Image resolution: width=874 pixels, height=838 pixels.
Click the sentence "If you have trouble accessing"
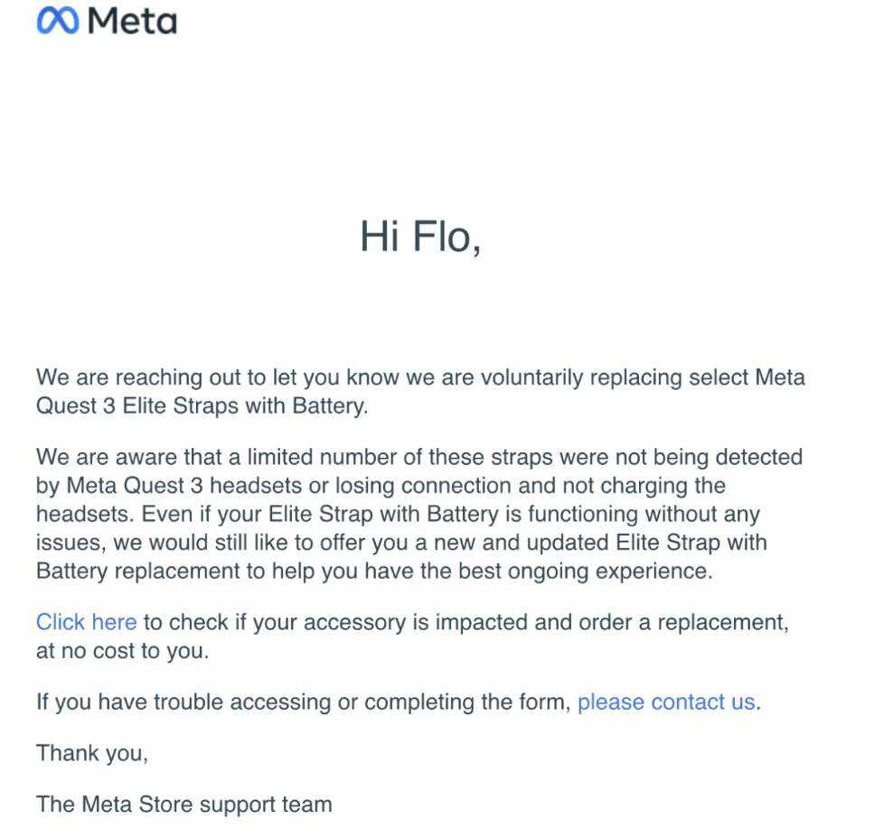click(303, 702)
